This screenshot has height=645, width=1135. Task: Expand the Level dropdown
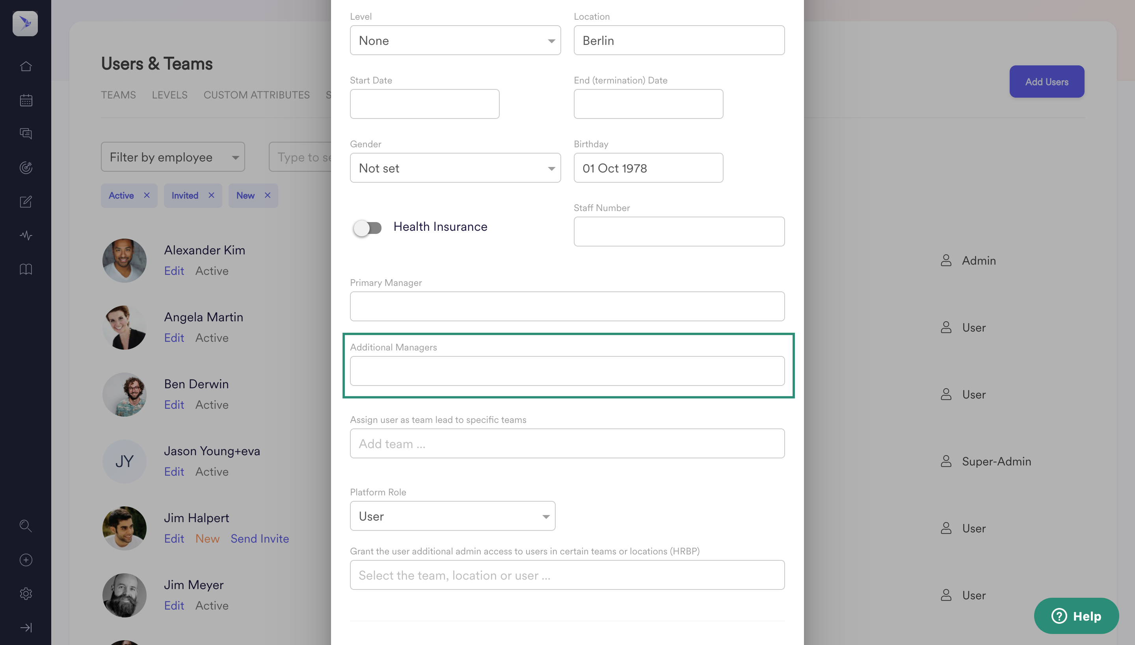(x=455, y=40)
